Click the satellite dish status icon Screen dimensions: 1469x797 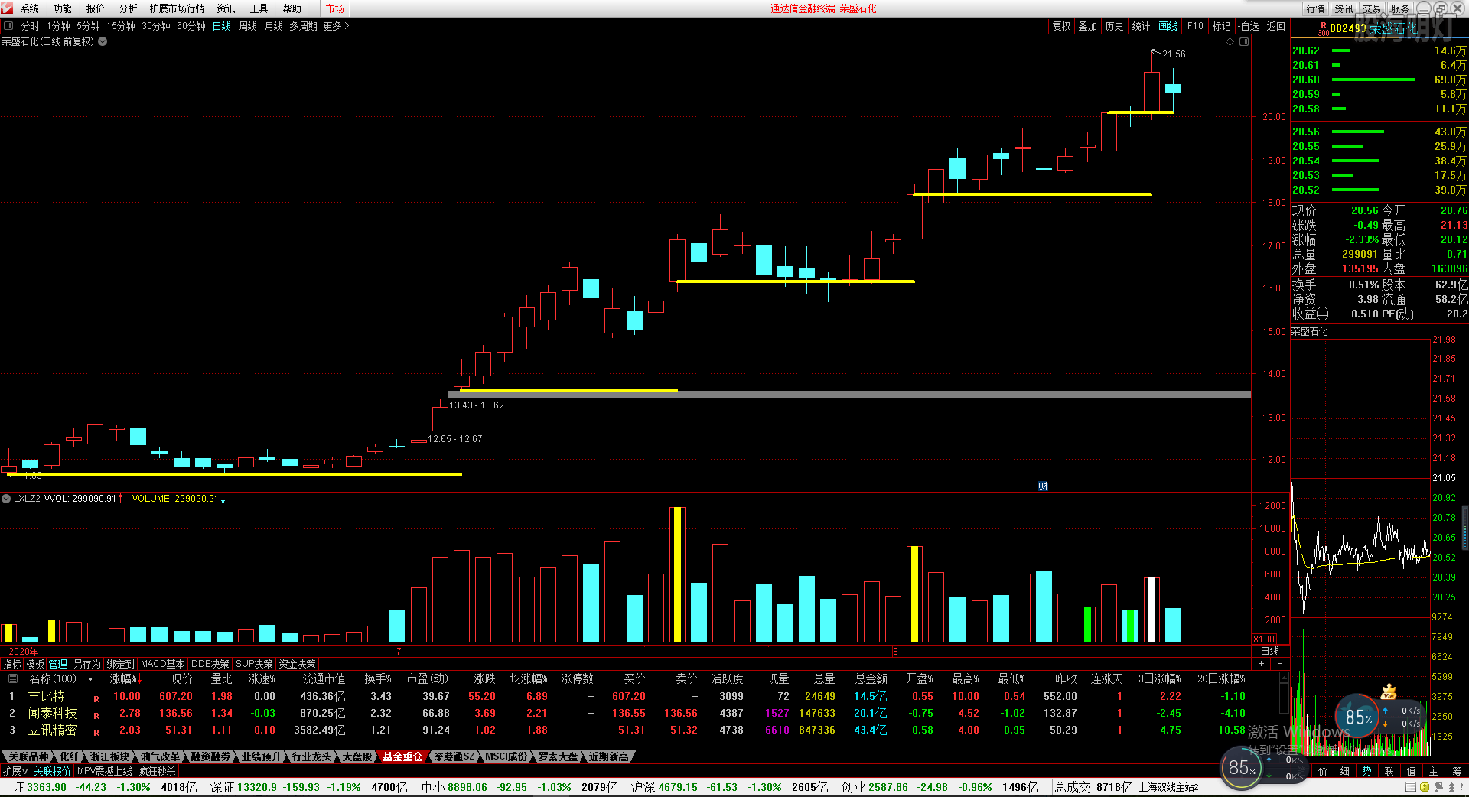tap(1438, 786)
